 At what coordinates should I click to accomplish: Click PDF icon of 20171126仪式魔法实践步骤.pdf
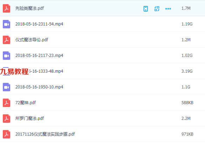(x=6, y=134)
